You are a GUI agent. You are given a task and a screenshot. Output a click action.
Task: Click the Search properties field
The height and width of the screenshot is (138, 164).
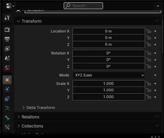click(83, 6)
